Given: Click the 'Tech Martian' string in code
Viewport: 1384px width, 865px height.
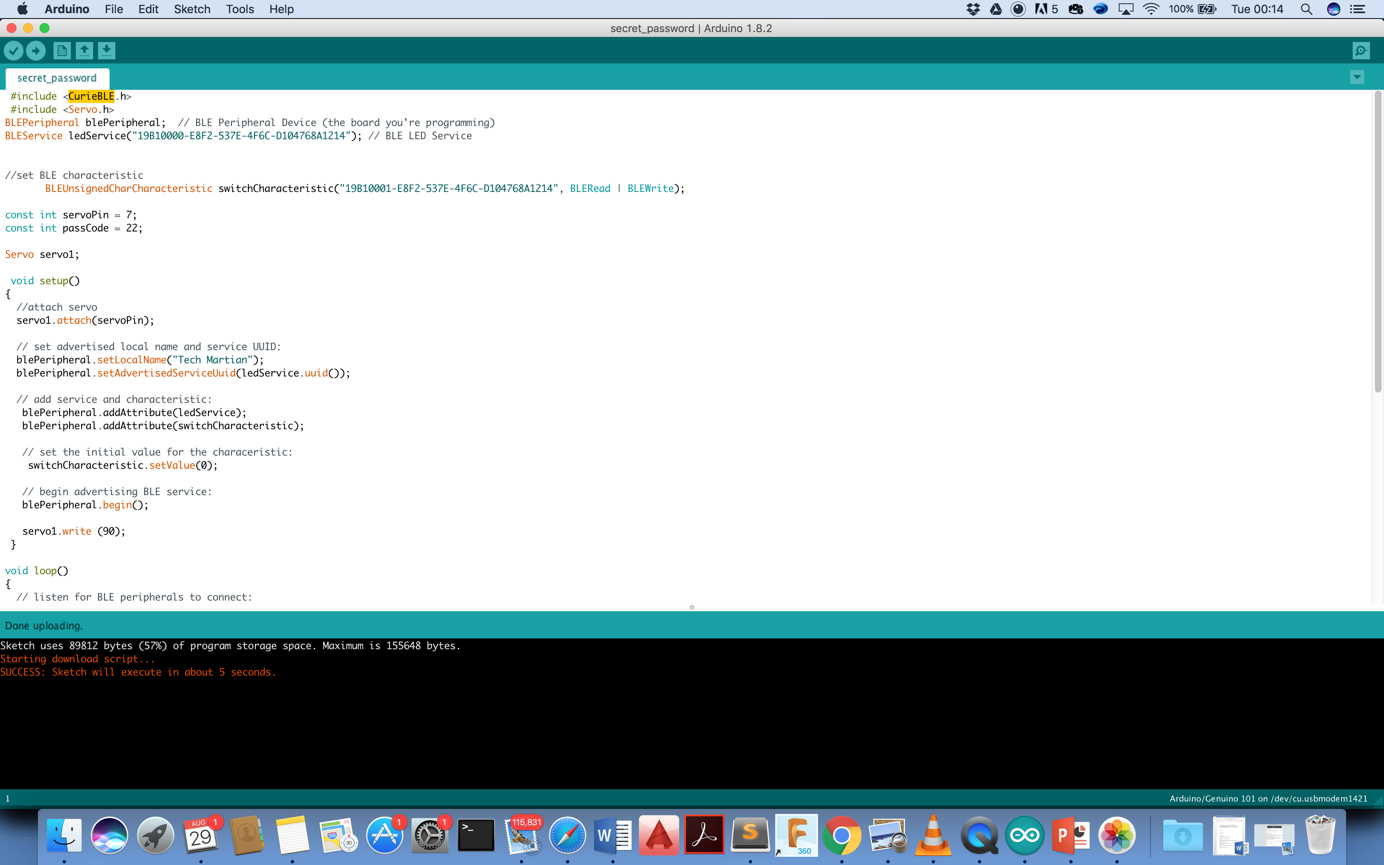Looking at the screenshot, I should [212, 360].
